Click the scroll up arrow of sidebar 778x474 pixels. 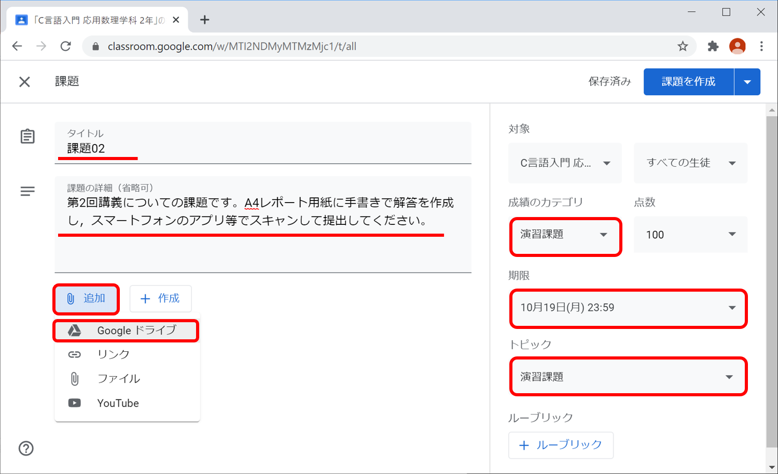point(772,110)
